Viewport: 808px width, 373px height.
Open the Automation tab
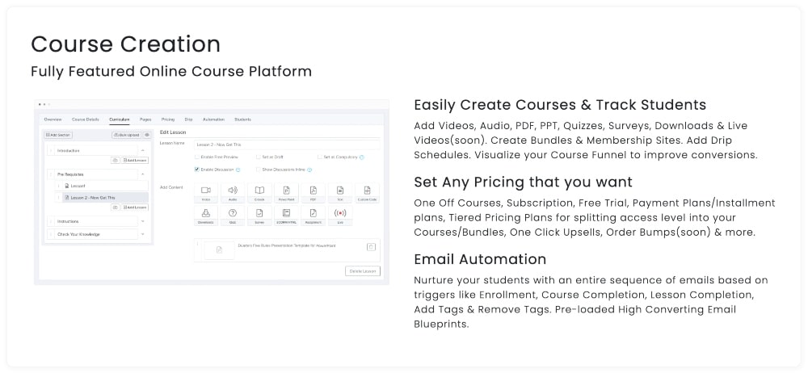[213, 119]
